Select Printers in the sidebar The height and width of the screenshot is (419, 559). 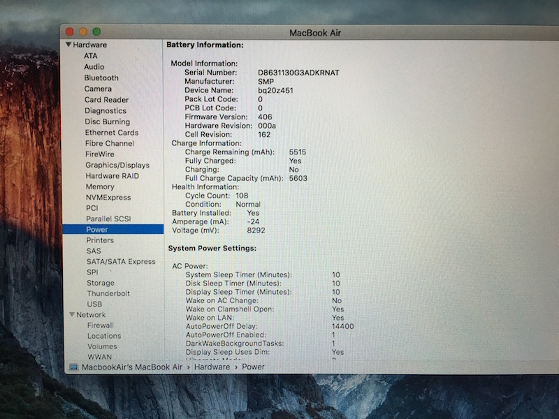coord(100,240)
